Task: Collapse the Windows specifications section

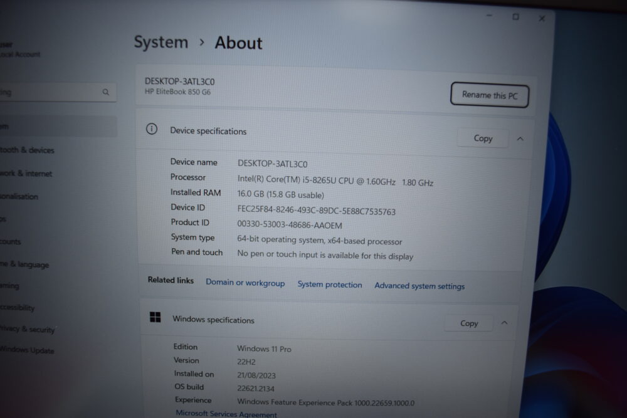Action: (x=504, y=323)
